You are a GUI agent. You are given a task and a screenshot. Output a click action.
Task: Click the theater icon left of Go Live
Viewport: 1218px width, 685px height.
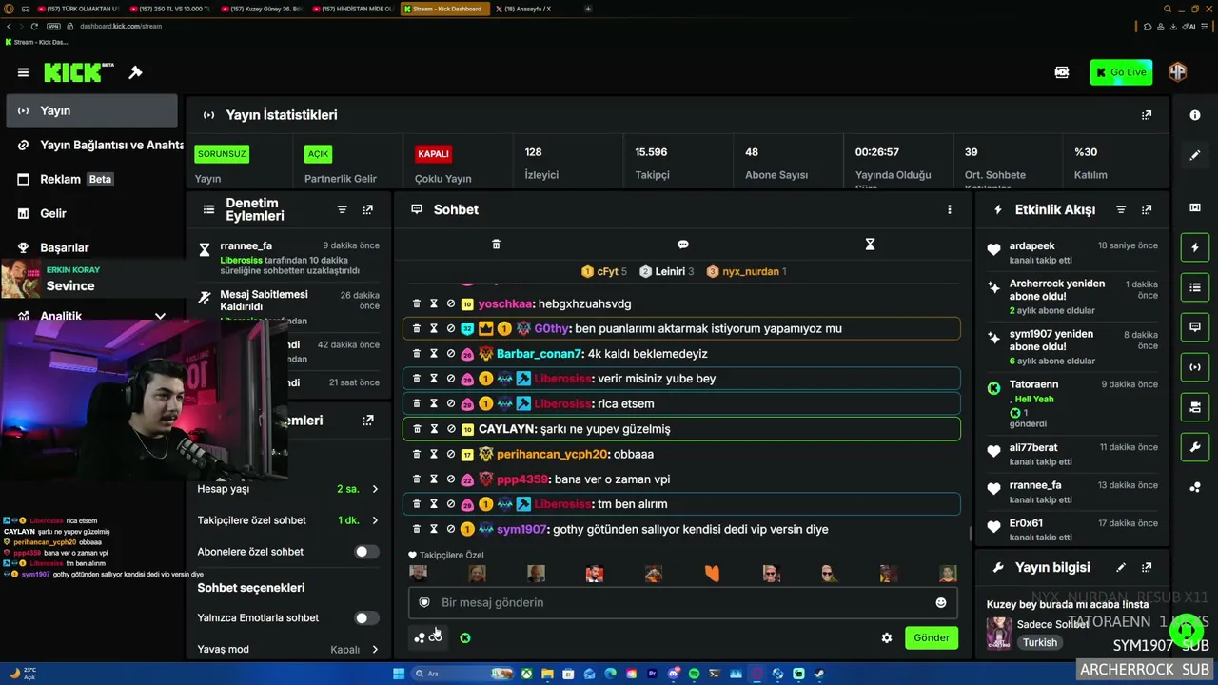coord(1062,72)
